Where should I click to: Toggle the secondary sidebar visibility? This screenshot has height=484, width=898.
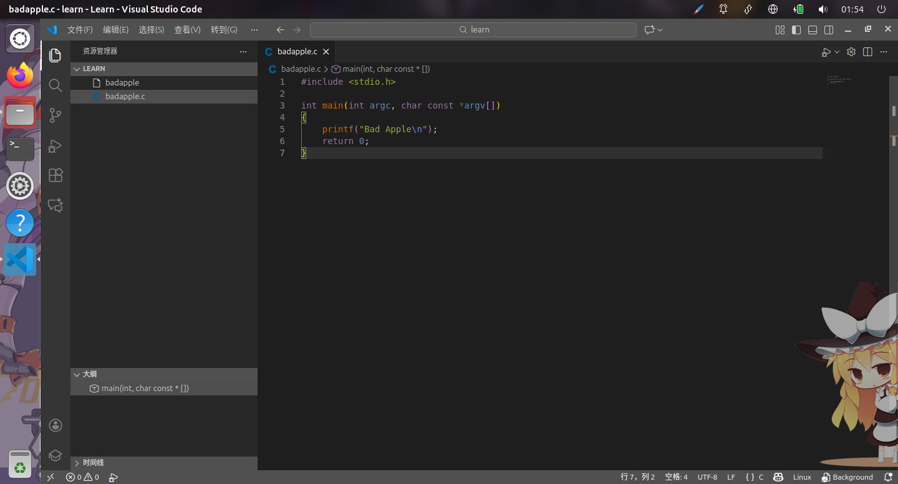click(x=829, y=29)
